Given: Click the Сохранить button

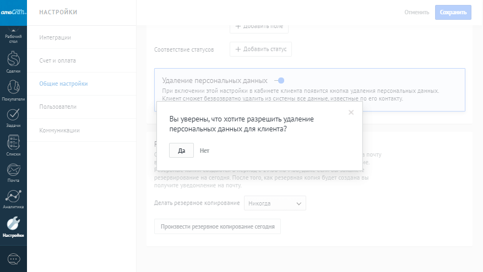Looking at the screenshot, I should (453, 12).
